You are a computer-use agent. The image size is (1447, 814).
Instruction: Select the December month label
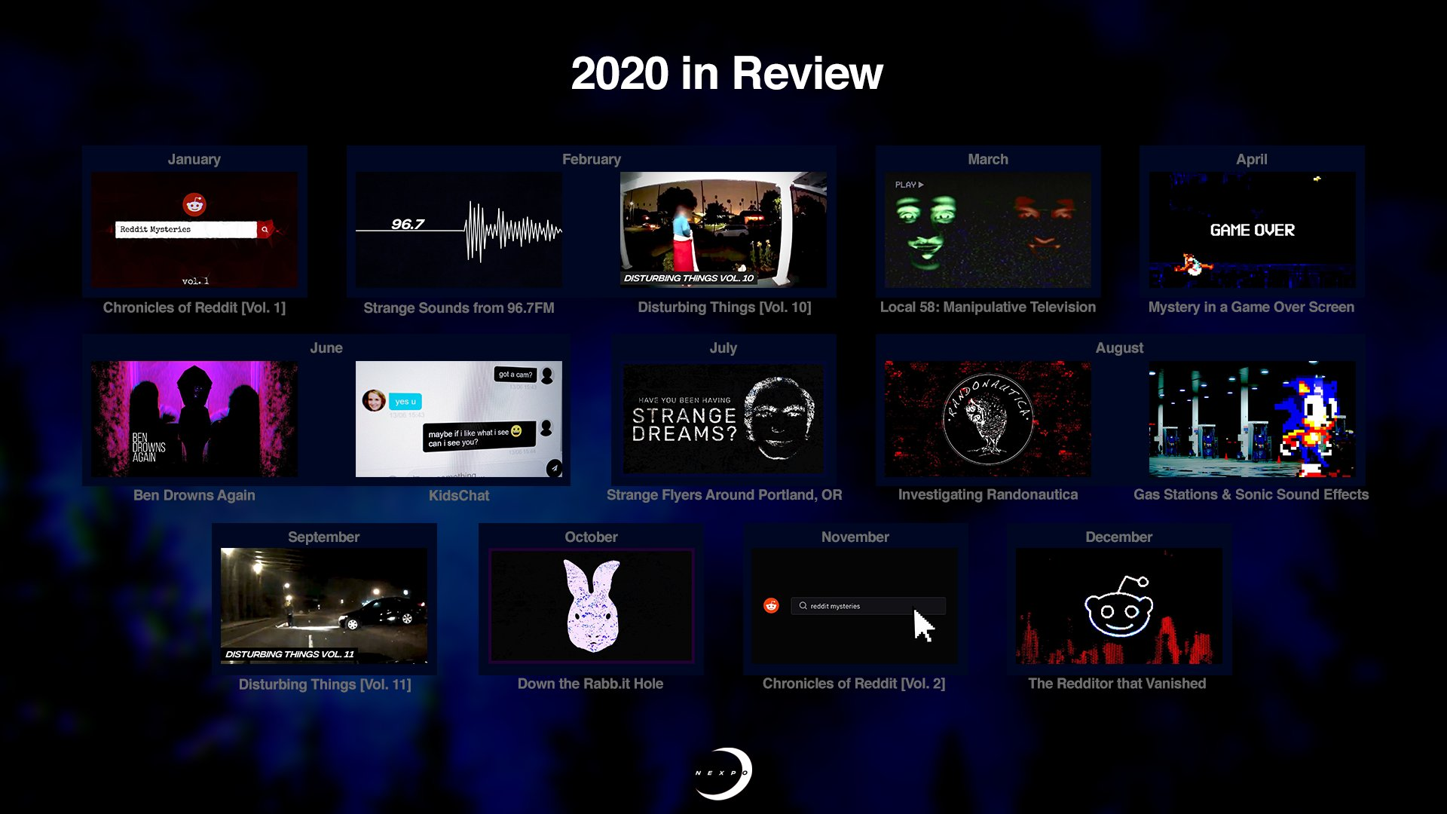coord(1119,537)
